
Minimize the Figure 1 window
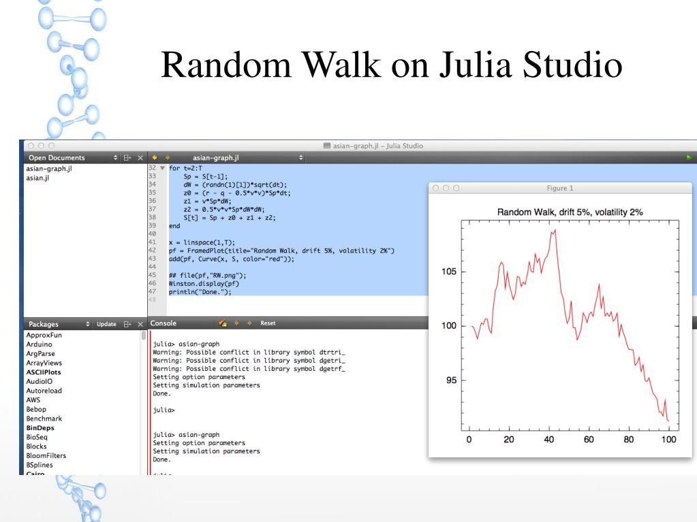coord(446,189)
